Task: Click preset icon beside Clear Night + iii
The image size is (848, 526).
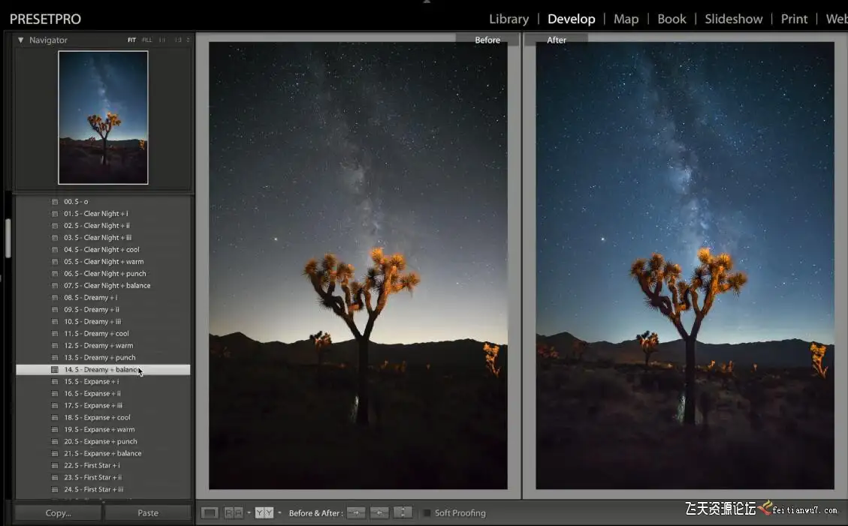Action: click(x=55, y=238)
